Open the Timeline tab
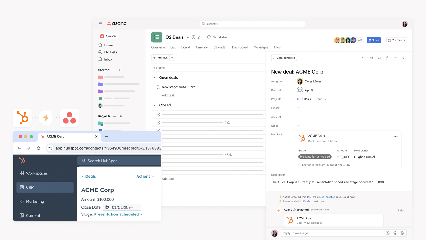 (202, 47)
